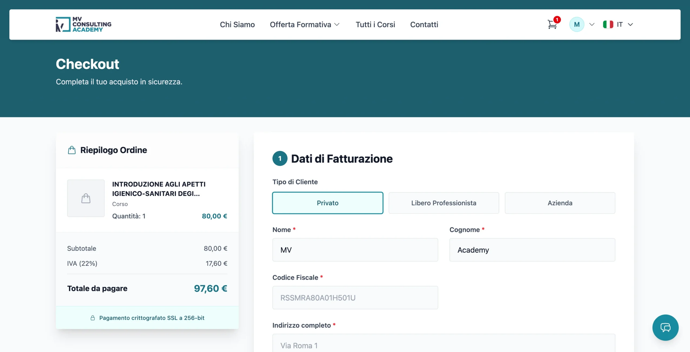690x352 pixels.
Task: Go to Chi Siamo page
Action: point(237,24)
